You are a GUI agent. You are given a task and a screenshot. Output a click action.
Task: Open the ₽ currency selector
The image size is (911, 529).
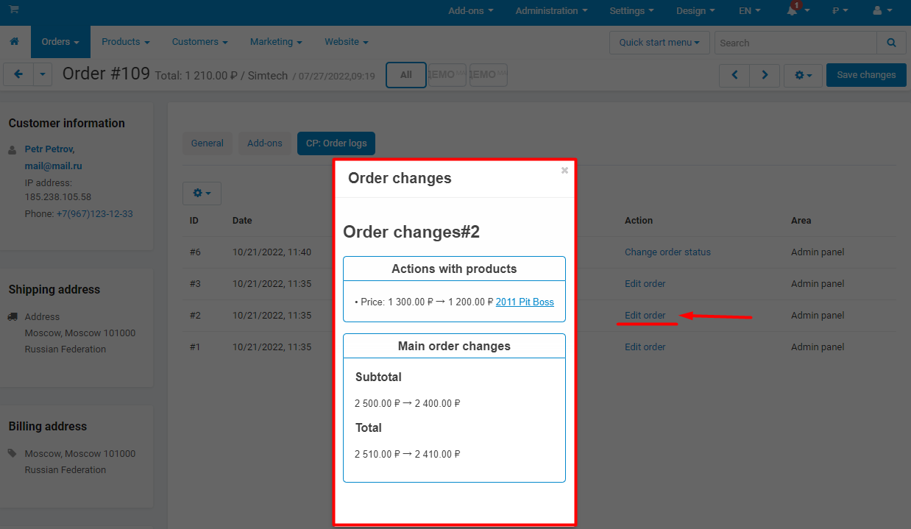(x=840, y=11)
